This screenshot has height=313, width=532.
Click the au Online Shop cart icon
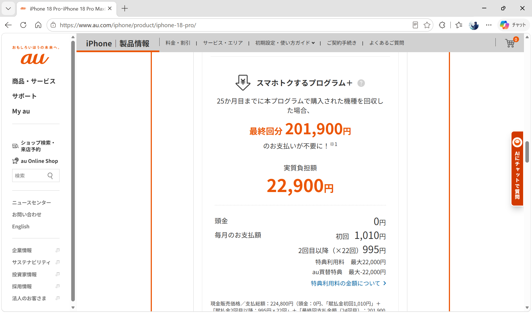pos(15,161)
